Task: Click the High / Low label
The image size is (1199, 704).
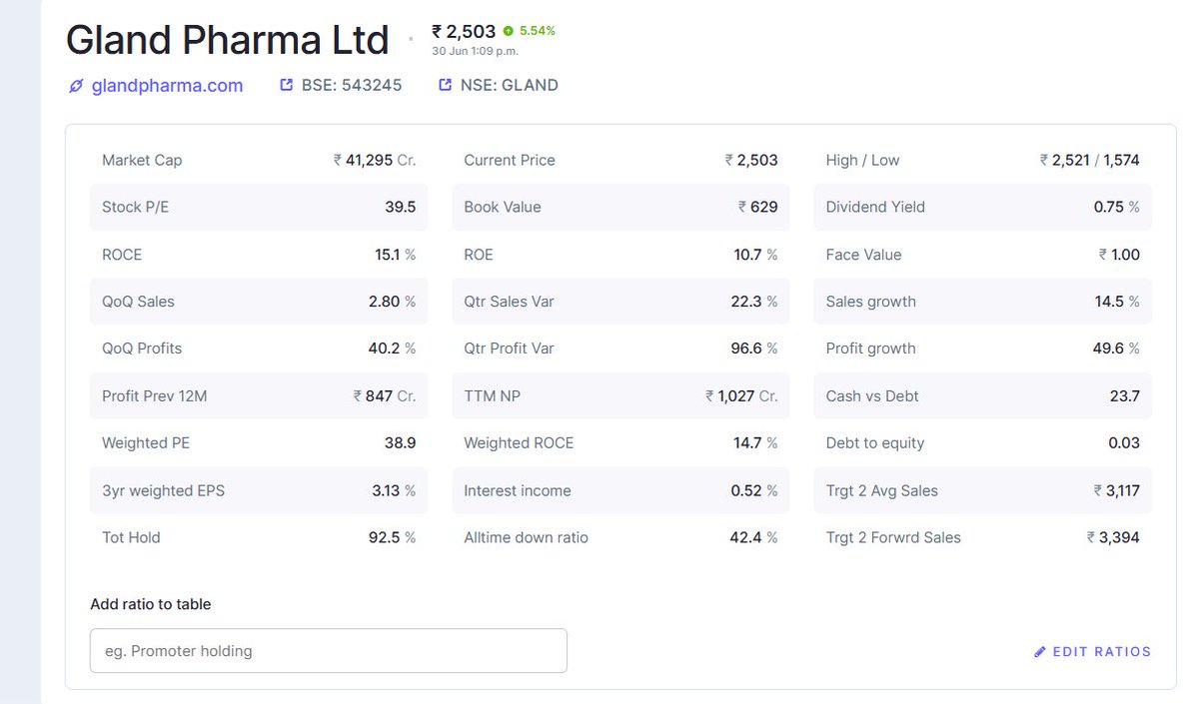Action: pos(862,160)
